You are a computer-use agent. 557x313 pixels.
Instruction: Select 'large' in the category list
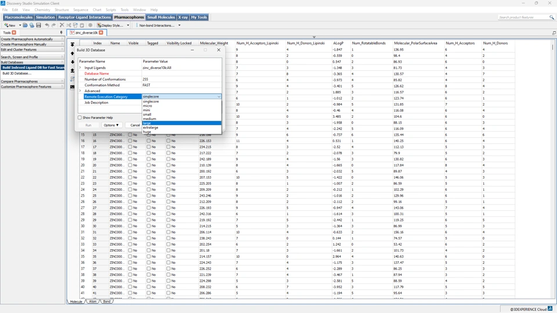pyautogui.click(x=182, y=123)
